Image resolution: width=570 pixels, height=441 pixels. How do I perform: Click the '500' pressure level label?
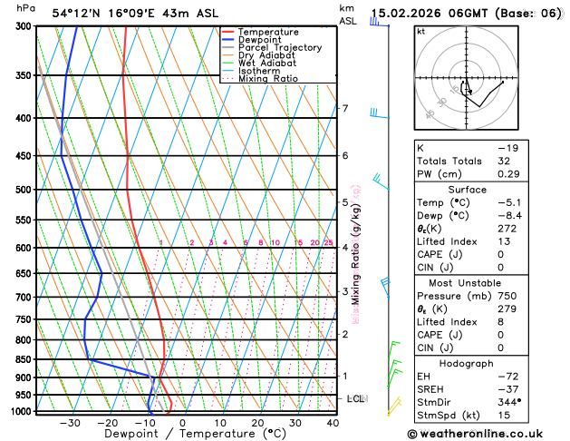pyautogui.click(x=25, y=190)
